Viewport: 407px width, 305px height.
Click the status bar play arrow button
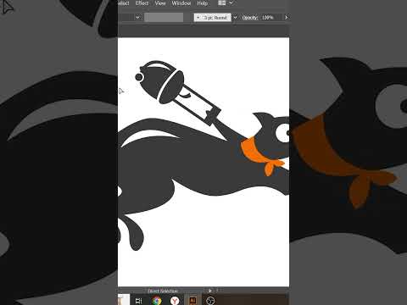tap(210, 291)
